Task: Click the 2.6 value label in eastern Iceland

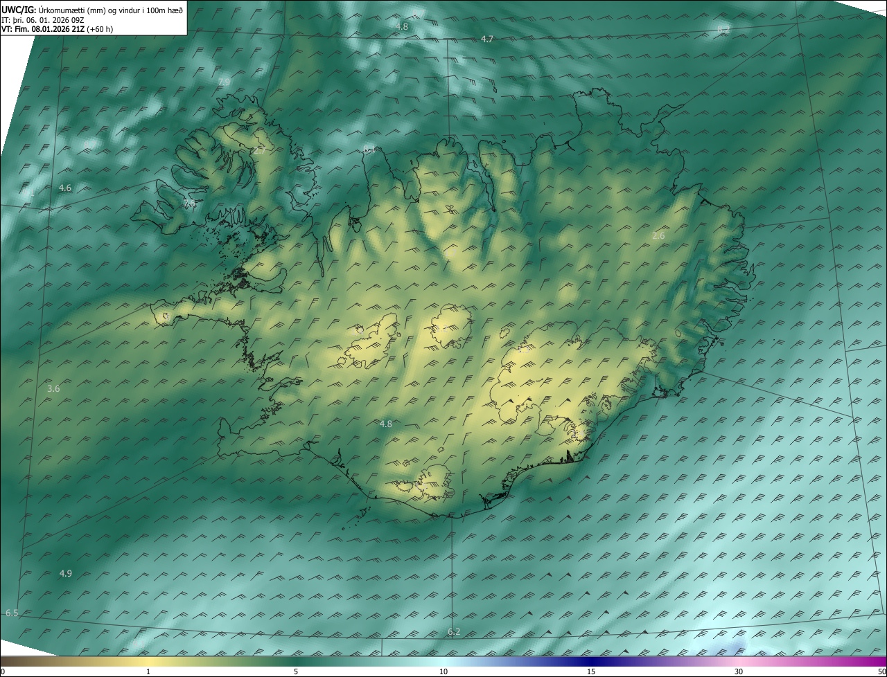Action: point(658,236)
